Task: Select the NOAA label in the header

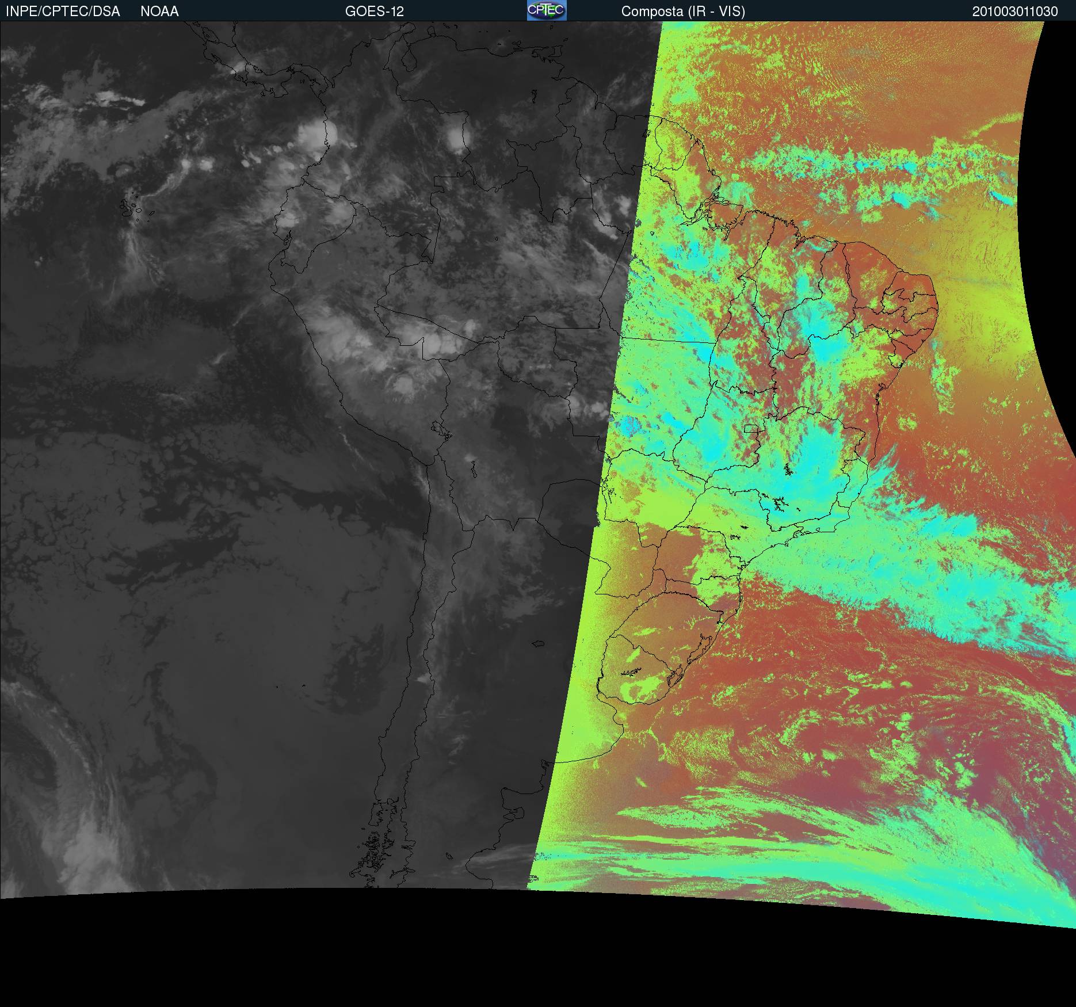Action: click(x=159, y=12)
